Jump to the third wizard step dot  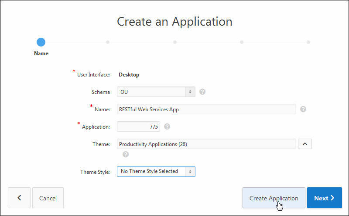coord(174,42)
